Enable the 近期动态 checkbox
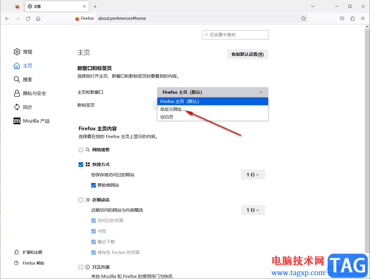 (x=81, y=200)
